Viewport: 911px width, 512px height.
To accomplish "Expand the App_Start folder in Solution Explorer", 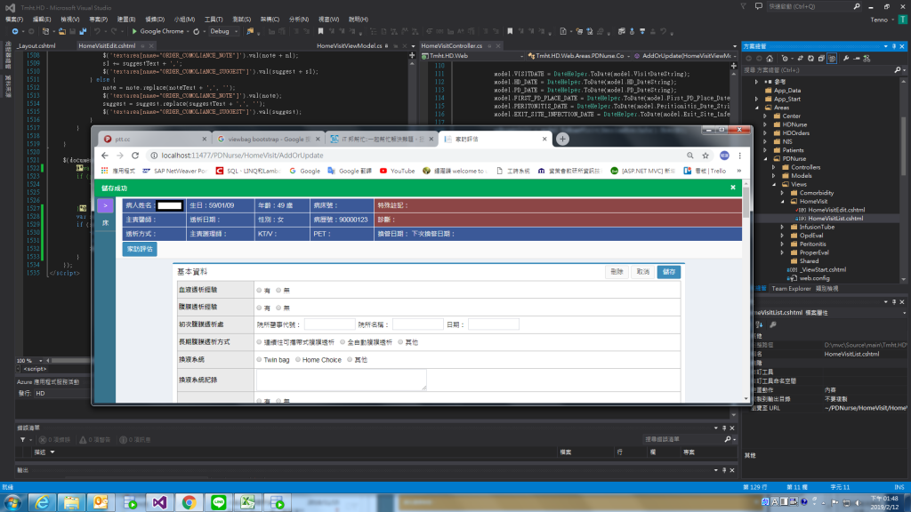I will pos(757,99).
